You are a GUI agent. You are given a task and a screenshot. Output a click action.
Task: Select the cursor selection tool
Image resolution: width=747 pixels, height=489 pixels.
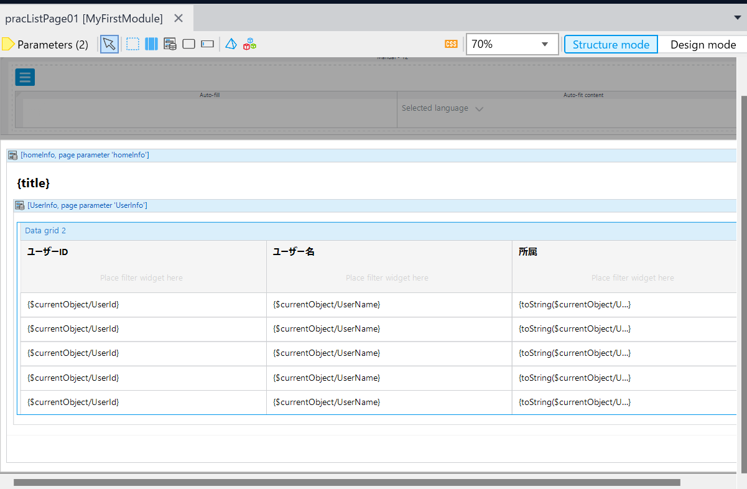(x=109, y=44)
